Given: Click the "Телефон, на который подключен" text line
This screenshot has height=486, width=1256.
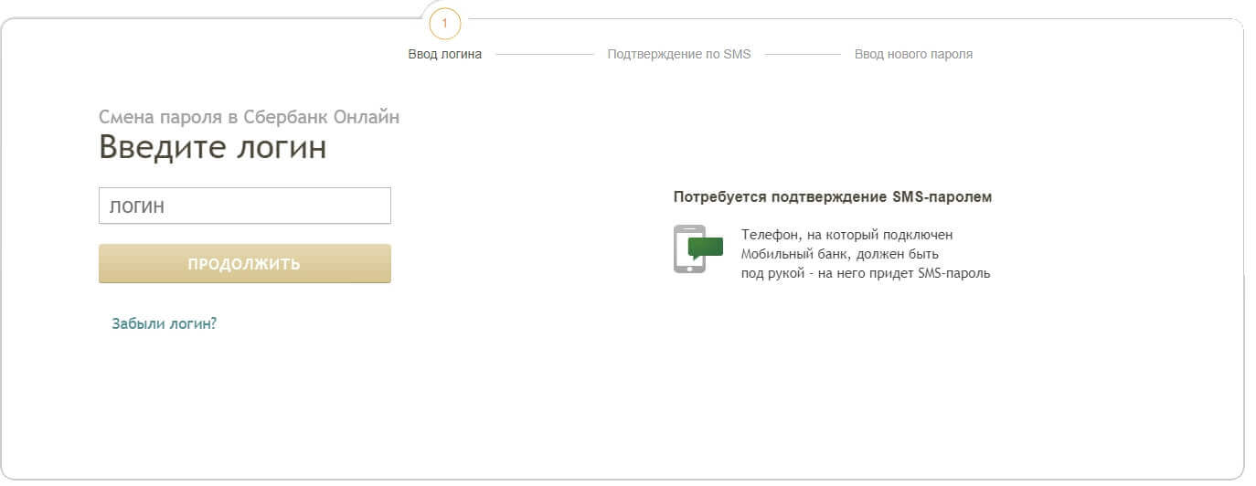Looking at the screenshot, I should click(846, 235).
